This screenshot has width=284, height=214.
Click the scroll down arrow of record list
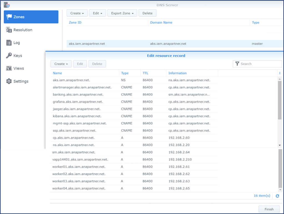click(280, 145)
